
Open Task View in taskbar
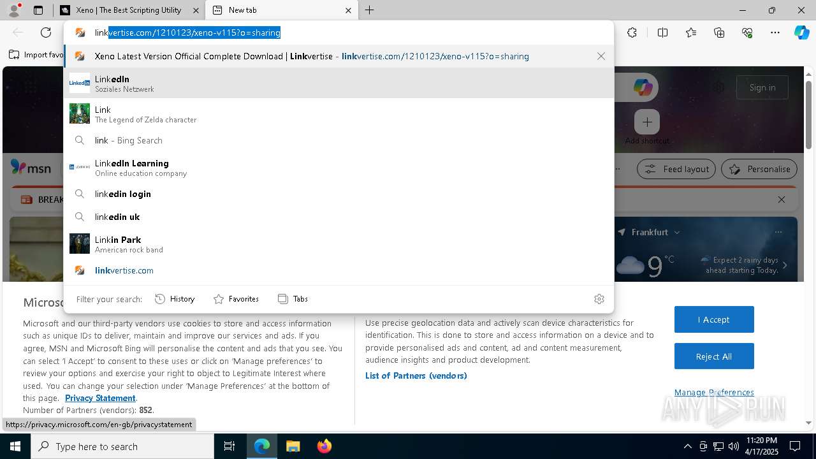point(229,446)
